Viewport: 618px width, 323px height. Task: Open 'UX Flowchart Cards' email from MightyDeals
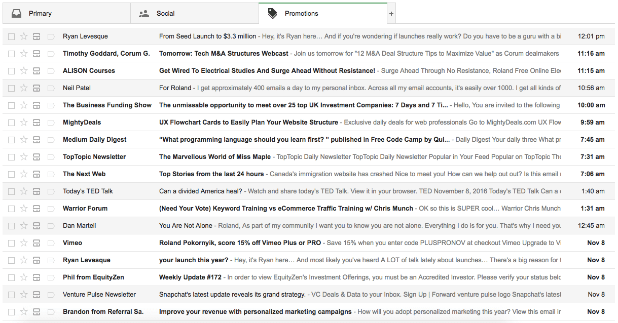(248, 123)
